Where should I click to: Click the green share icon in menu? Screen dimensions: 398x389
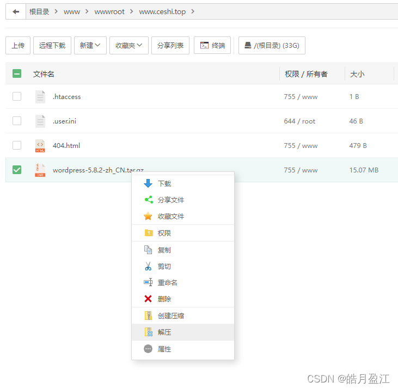149,200
